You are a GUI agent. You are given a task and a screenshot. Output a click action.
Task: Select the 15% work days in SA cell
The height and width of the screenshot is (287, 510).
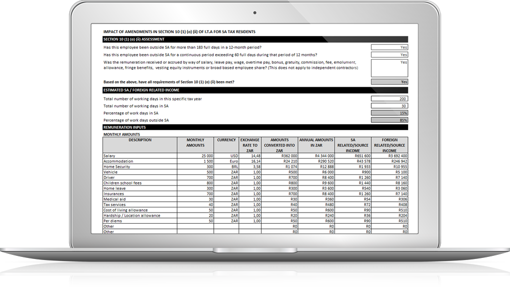(x=389, y=113)
